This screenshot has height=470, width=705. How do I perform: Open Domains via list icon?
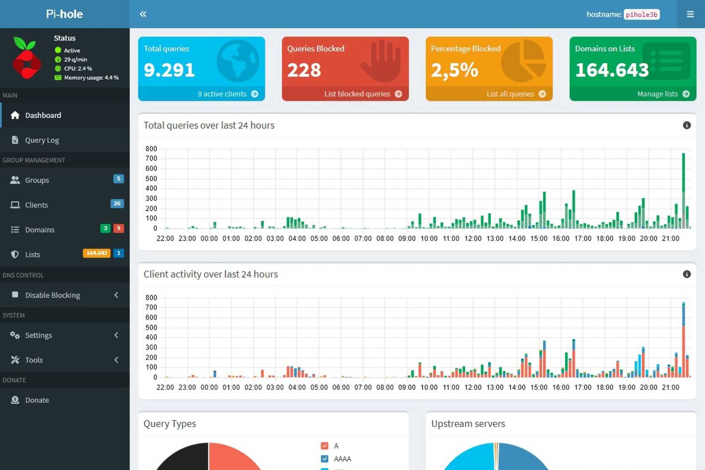pos(15,229)
